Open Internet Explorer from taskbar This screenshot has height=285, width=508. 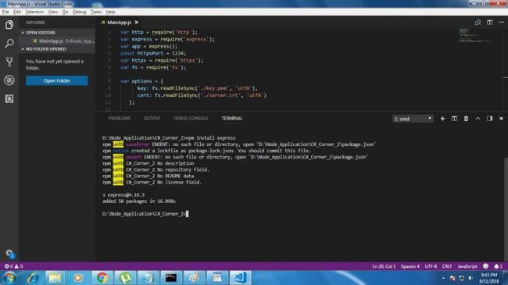coord(32,278)
